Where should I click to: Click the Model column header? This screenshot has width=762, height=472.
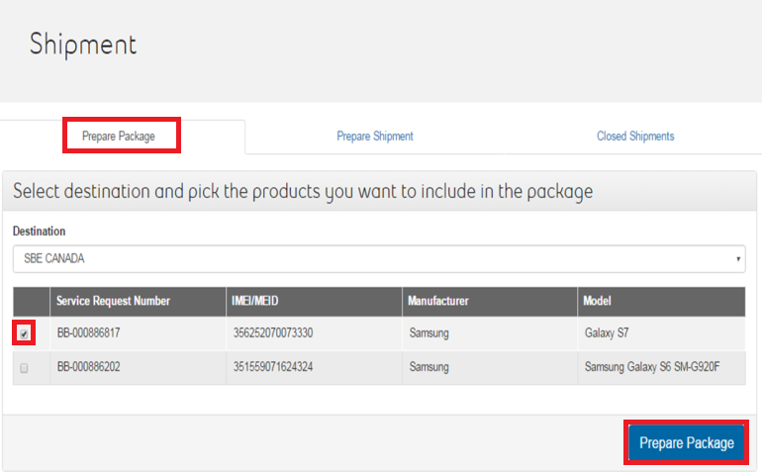tap(600, 301)
